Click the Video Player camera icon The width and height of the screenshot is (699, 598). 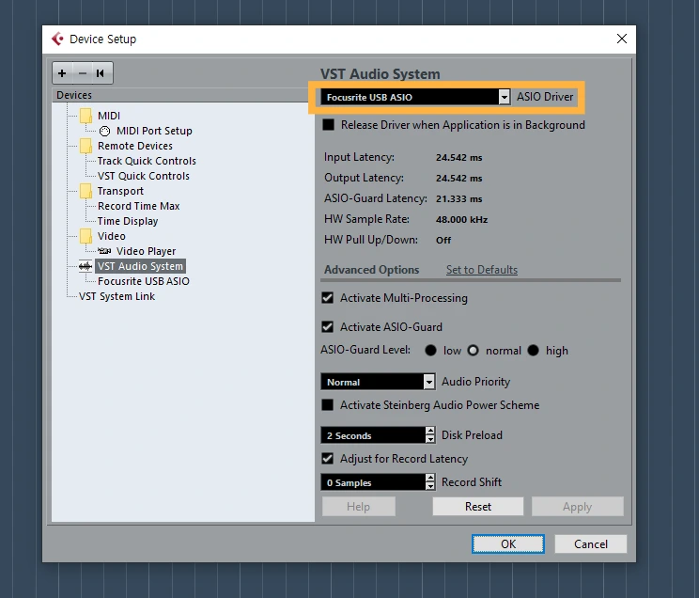[104, 251]
